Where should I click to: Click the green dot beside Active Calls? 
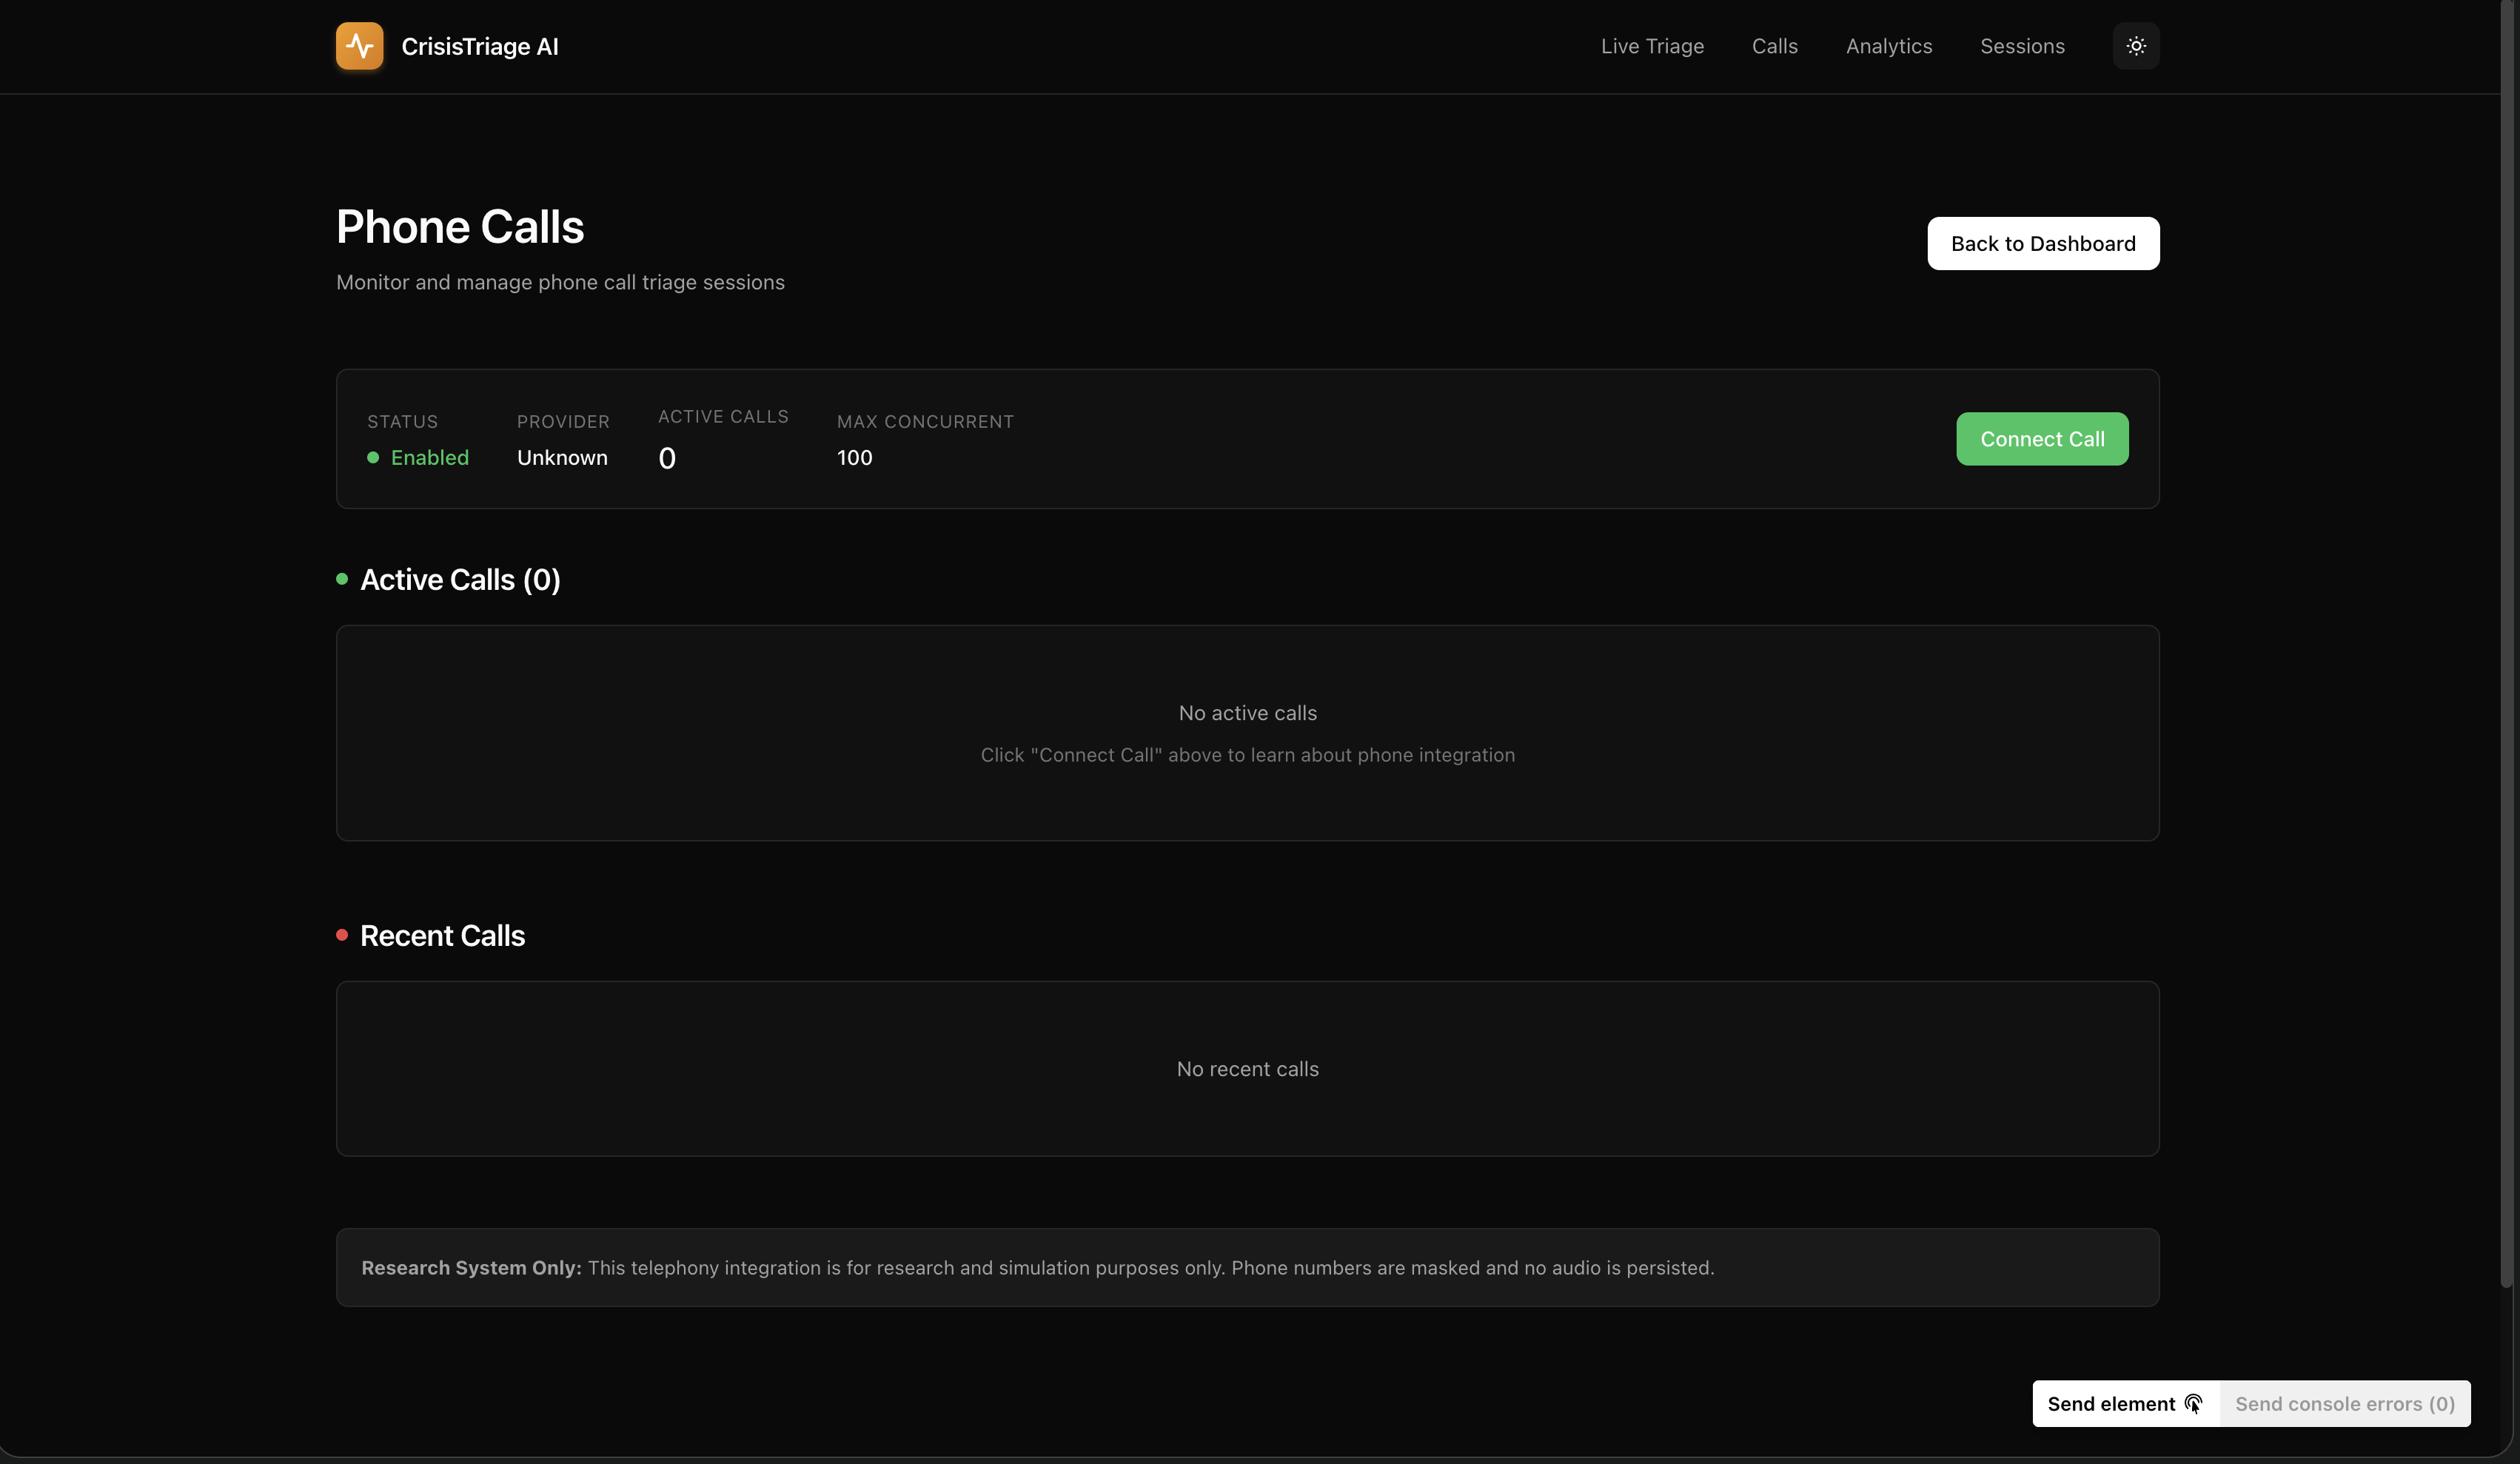point(341,579)
